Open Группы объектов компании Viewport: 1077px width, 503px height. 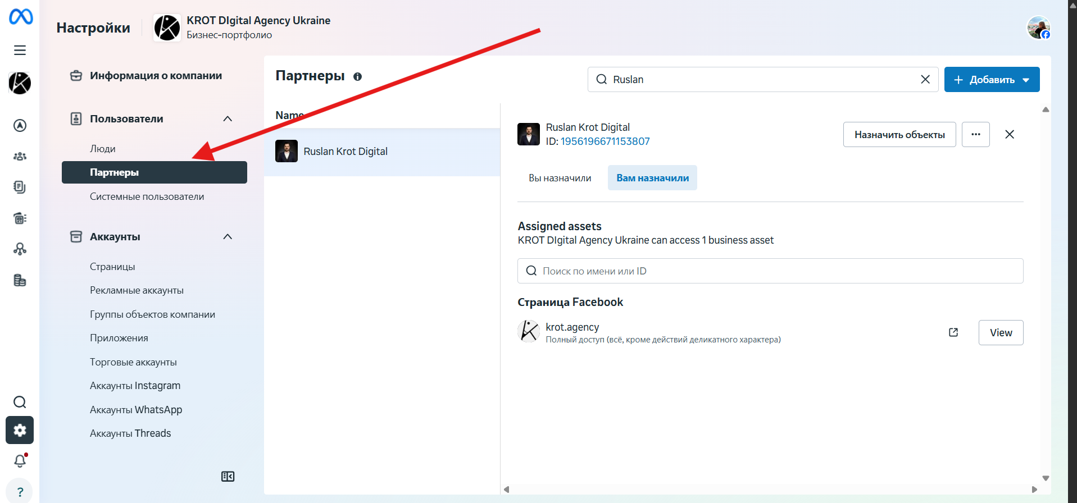coord(153,314)
